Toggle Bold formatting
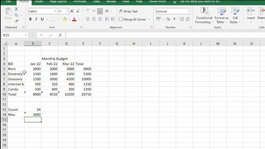This screenshot has width=265, height=149. tap(30, 19)
